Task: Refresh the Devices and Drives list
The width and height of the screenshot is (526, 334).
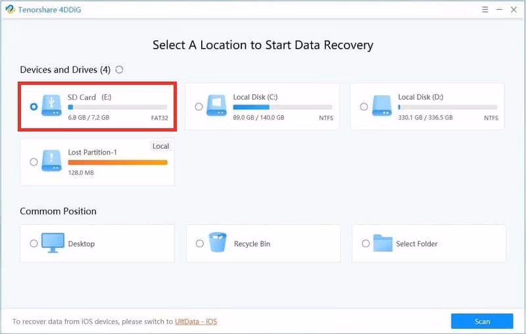Action: click(x=119, y=70)
